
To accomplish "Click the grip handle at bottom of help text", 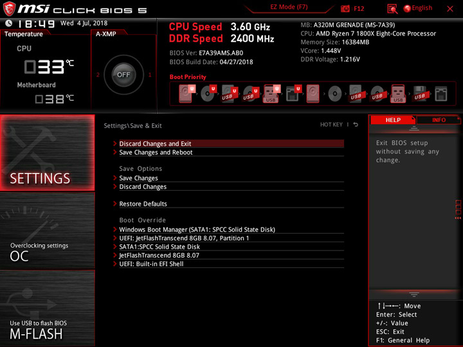I will (414, 294).
